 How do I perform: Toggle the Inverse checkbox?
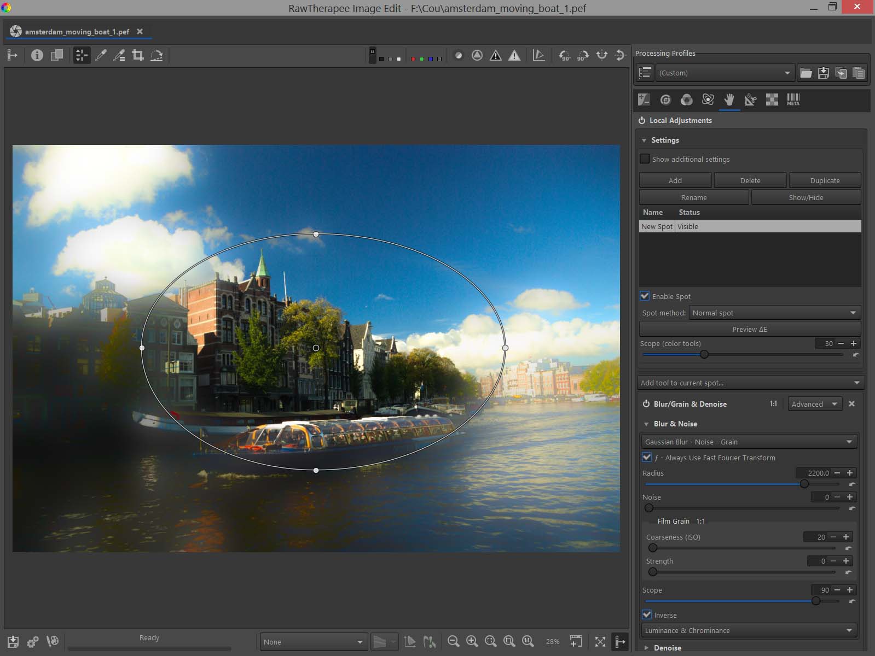[647, 614]
